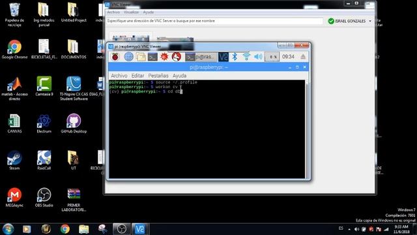Viewport: 417px width, 235px height.
Task: Open Archivo menu in back VNC Viewer
Action: (x=113, y=12)
